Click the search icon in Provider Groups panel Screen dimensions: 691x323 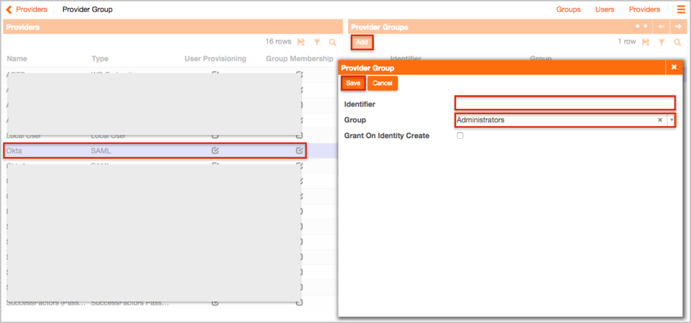(677, 42)
